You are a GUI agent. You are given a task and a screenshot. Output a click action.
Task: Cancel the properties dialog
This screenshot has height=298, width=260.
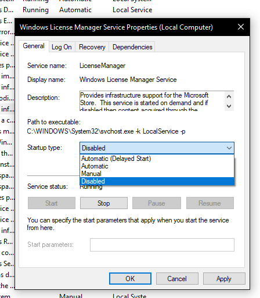(177, 279)
